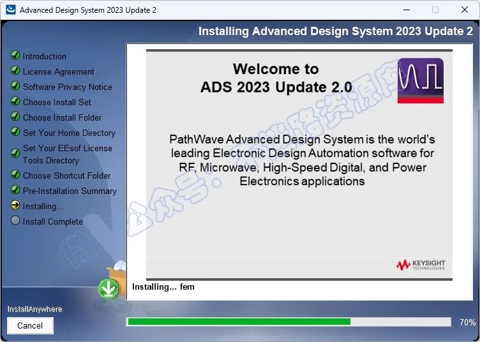Click the 'Welcome to ADS 2023 Update 2.0' heading
This screenshot has width=480, height=342.
click(276, 78)
